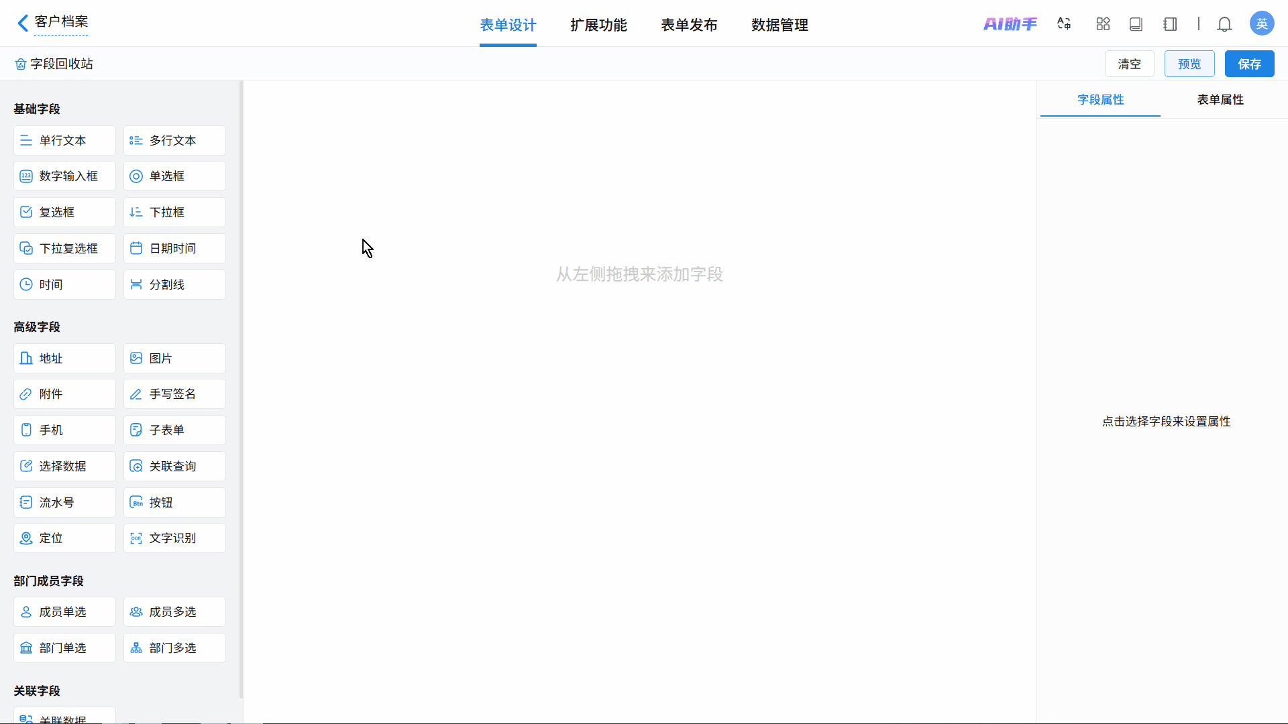Open the 表单属性 tab
This screenshot has height=724, width=1288.
tap(1220, 100)
